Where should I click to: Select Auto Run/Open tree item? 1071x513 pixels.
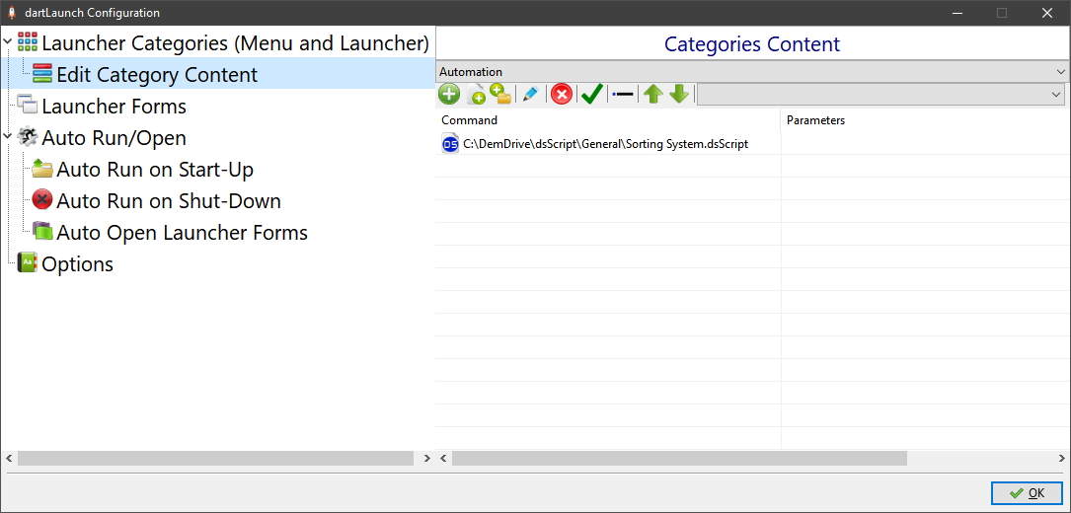click(115, 138)
